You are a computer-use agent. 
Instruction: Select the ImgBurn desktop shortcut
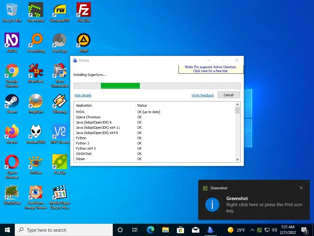tap(36, 104)
